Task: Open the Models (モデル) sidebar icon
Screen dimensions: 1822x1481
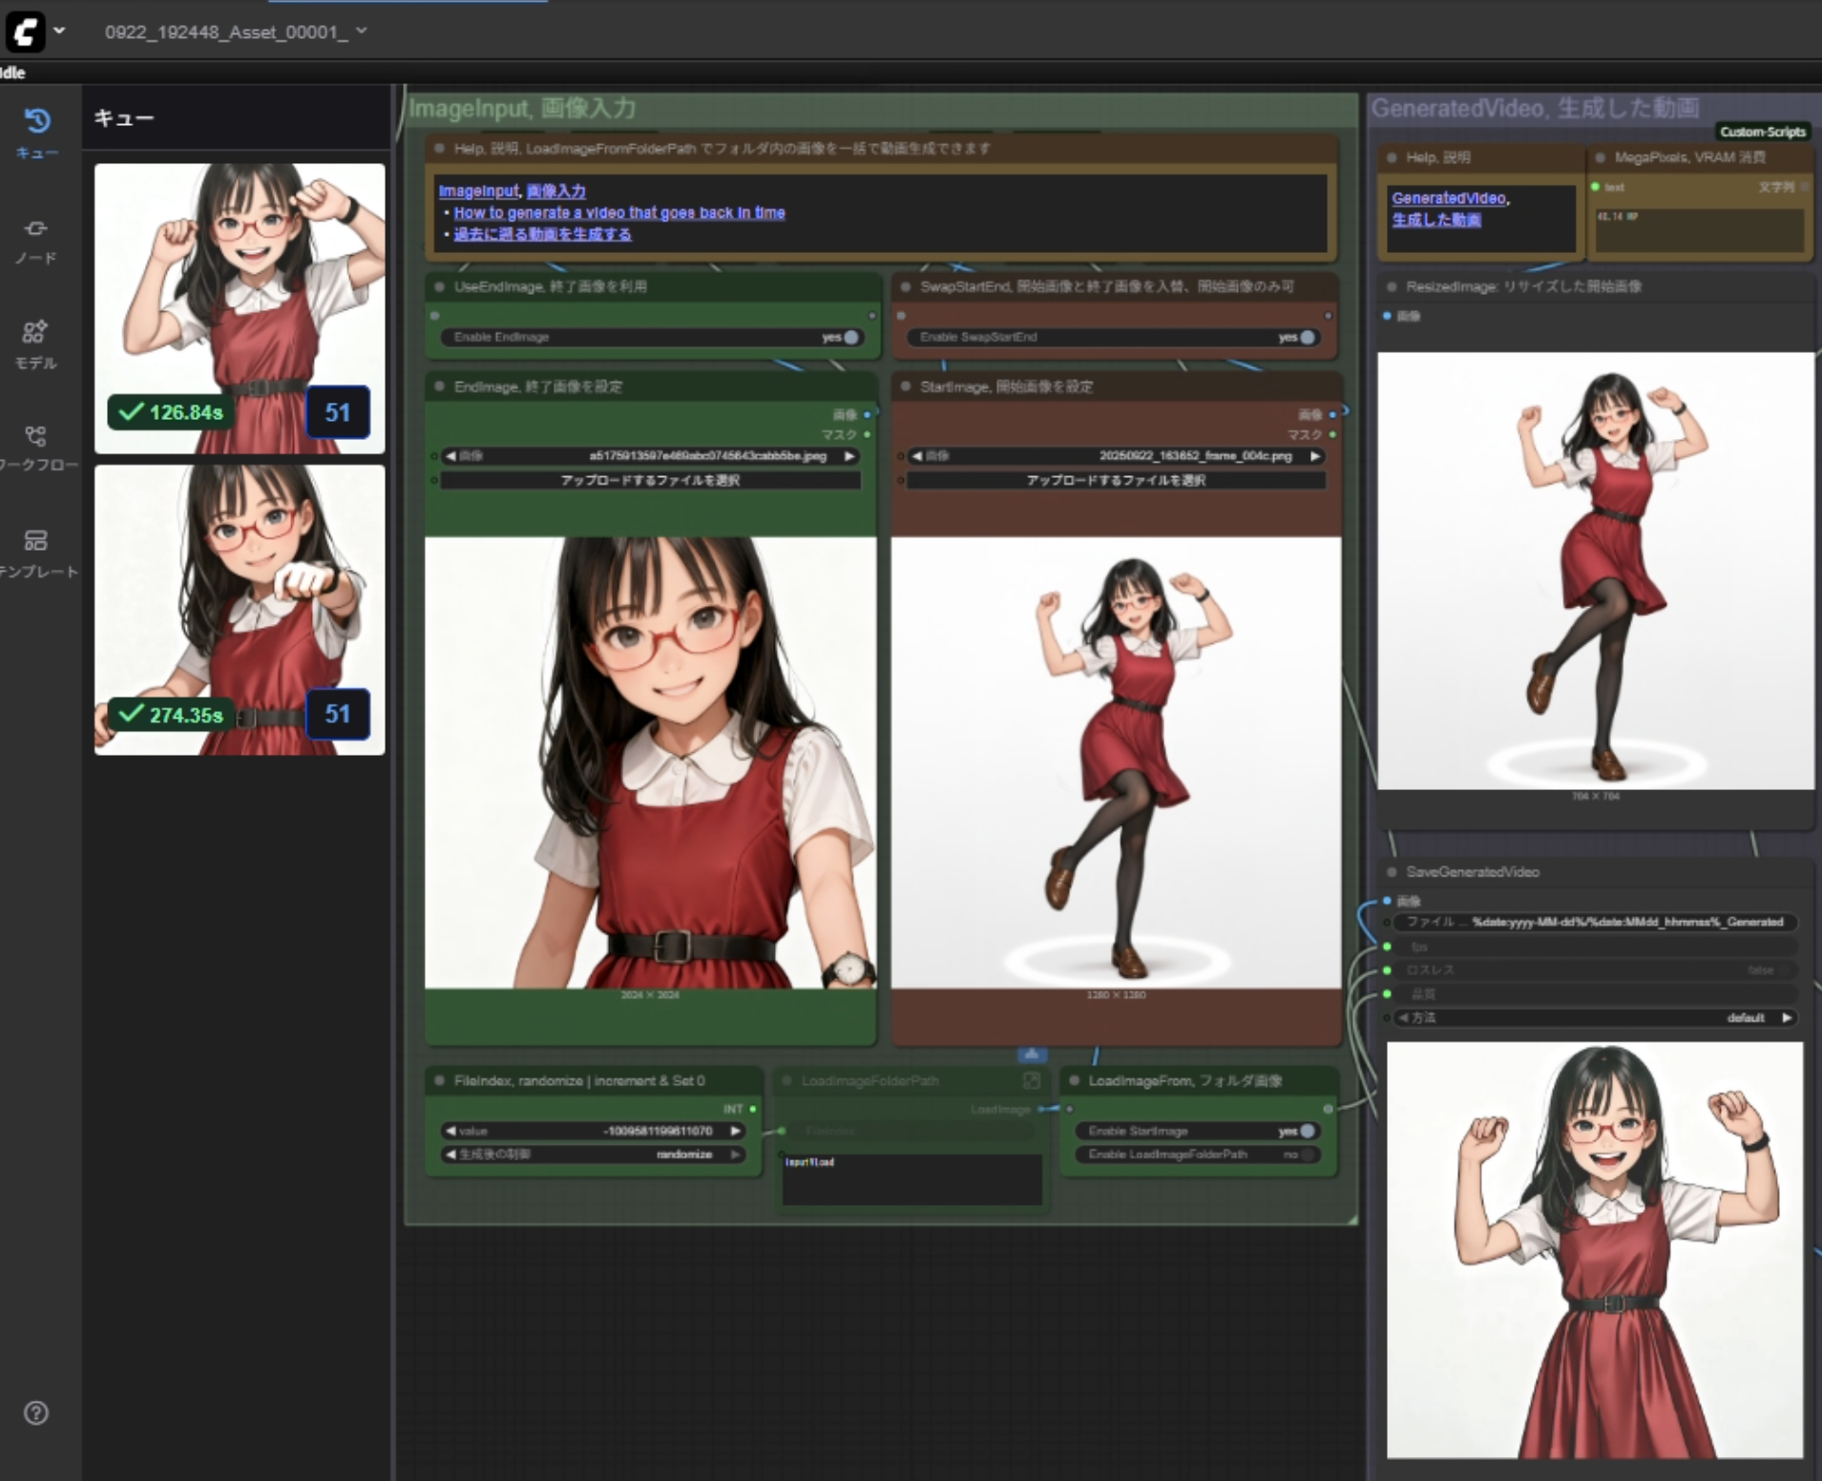Action: coord(36,332)
